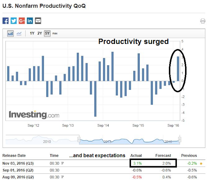Grab left handle of range navigator
Viewport: 210px width, 180px height.
point(79,139)
